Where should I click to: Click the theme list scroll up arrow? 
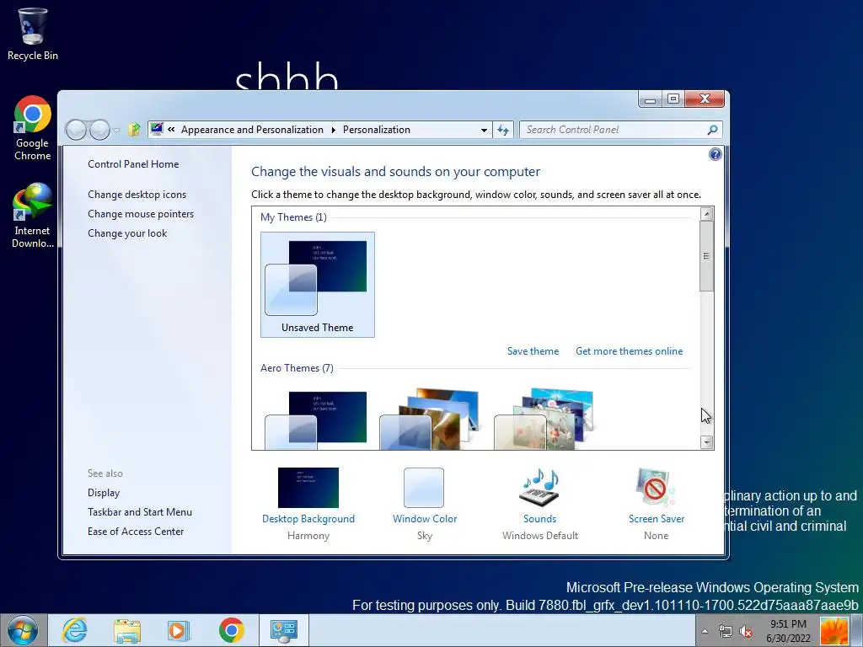click(x=707, y=214)
